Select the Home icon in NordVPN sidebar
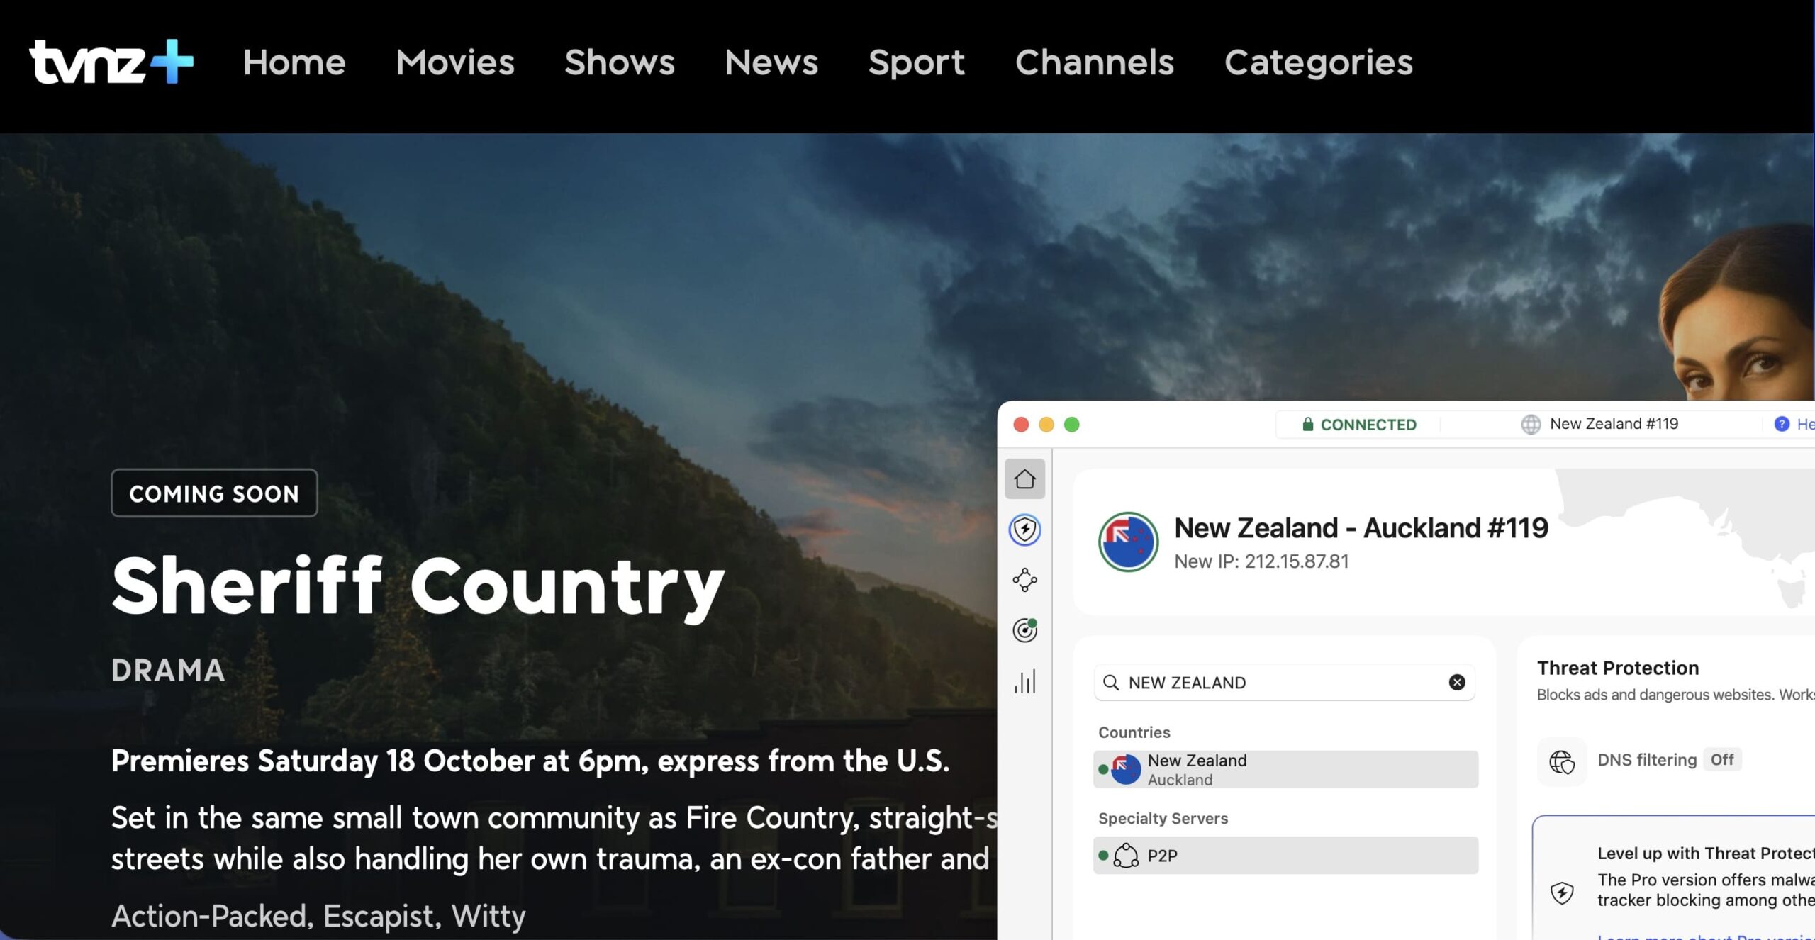This screenshot has width=1815, height=940. click(x=1024, y=478)
